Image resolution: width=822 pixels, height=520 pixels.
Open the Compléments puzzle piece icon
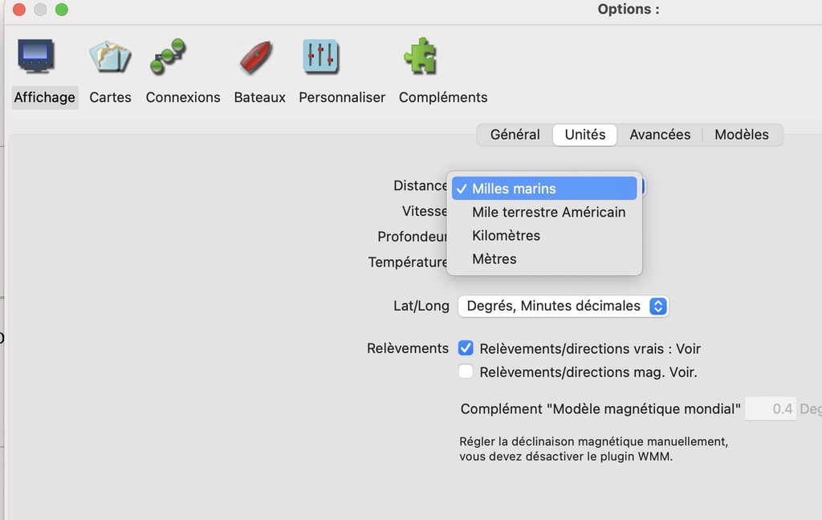click(421, 55)
